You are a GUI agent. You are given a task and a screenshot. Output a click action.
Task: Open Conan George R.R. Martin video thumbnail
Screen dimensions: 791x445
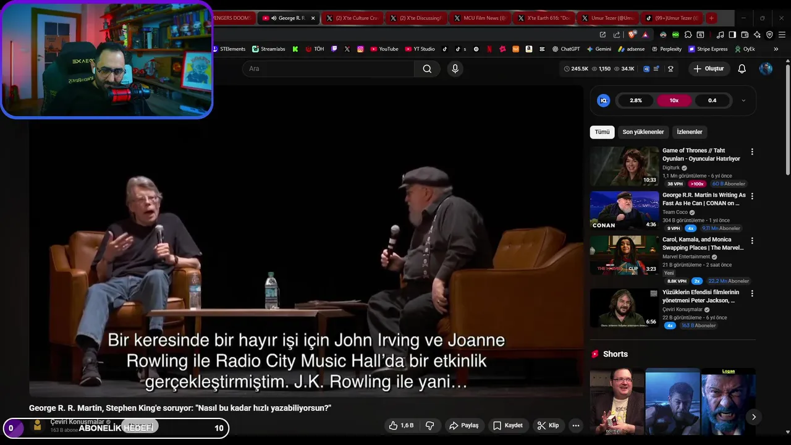coord(624,211)
